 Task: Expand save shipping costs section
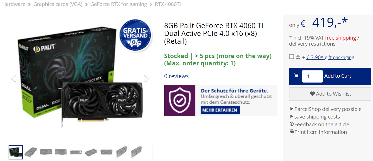click(x=315, y=117)
